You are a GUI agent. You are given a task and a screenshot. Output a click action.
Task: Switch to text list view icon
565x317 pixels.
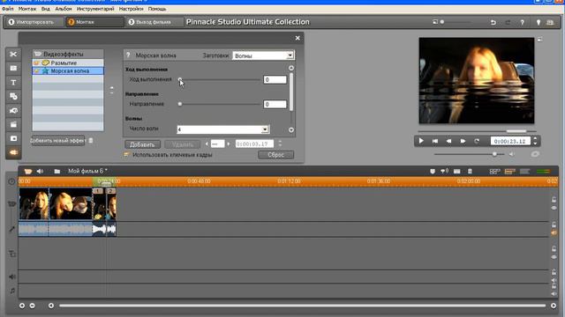(524, 172)
